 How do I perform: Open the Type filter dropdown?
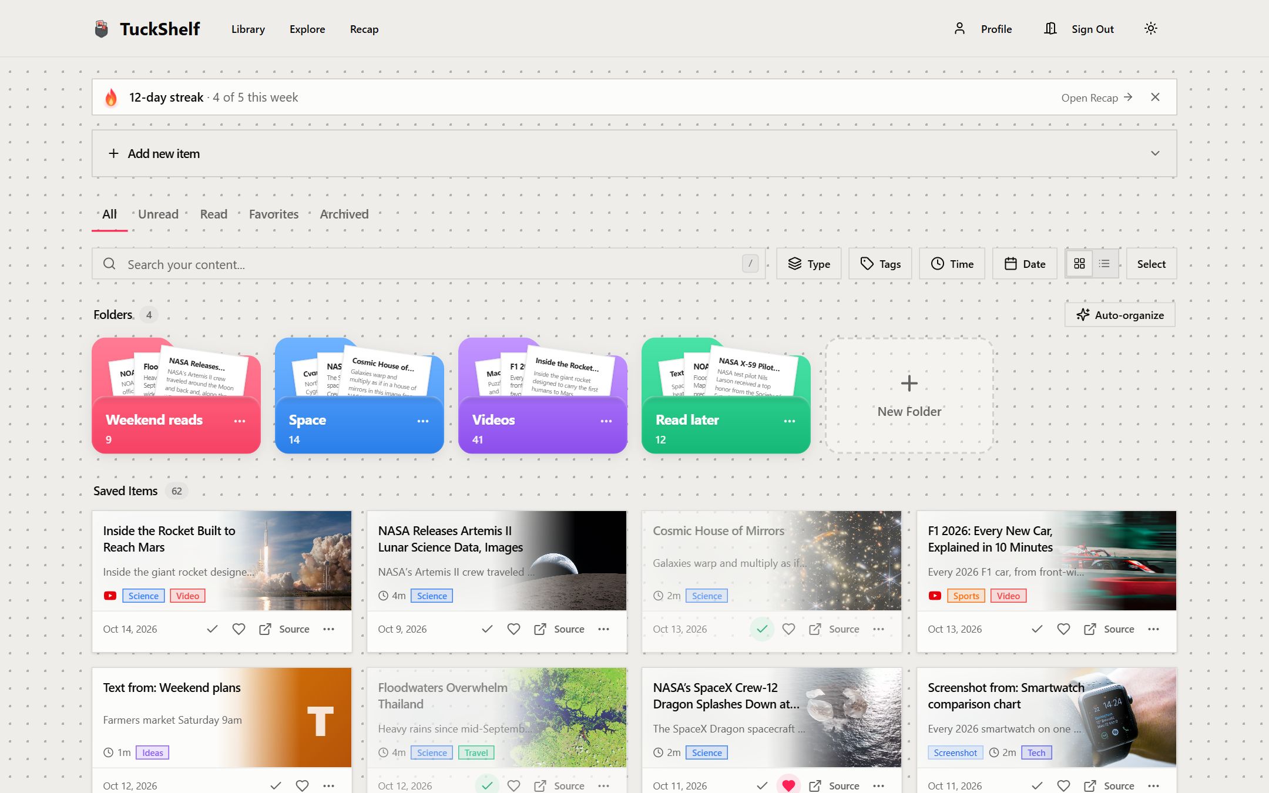(808, 264)
